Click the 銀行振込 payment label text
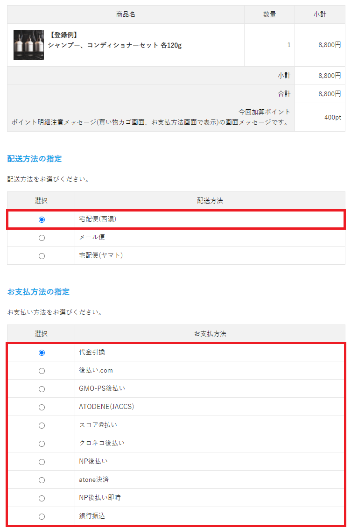Screen dimensions: 351x529 (92, 516)
